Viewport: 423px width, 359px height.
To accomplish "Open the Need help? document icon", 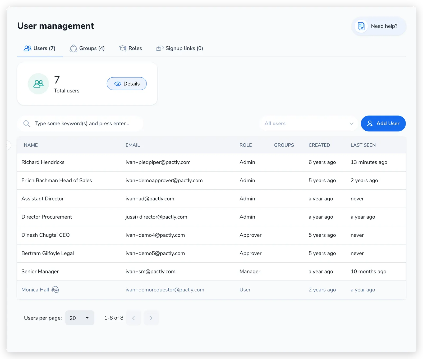I will (x=361, y=26).
